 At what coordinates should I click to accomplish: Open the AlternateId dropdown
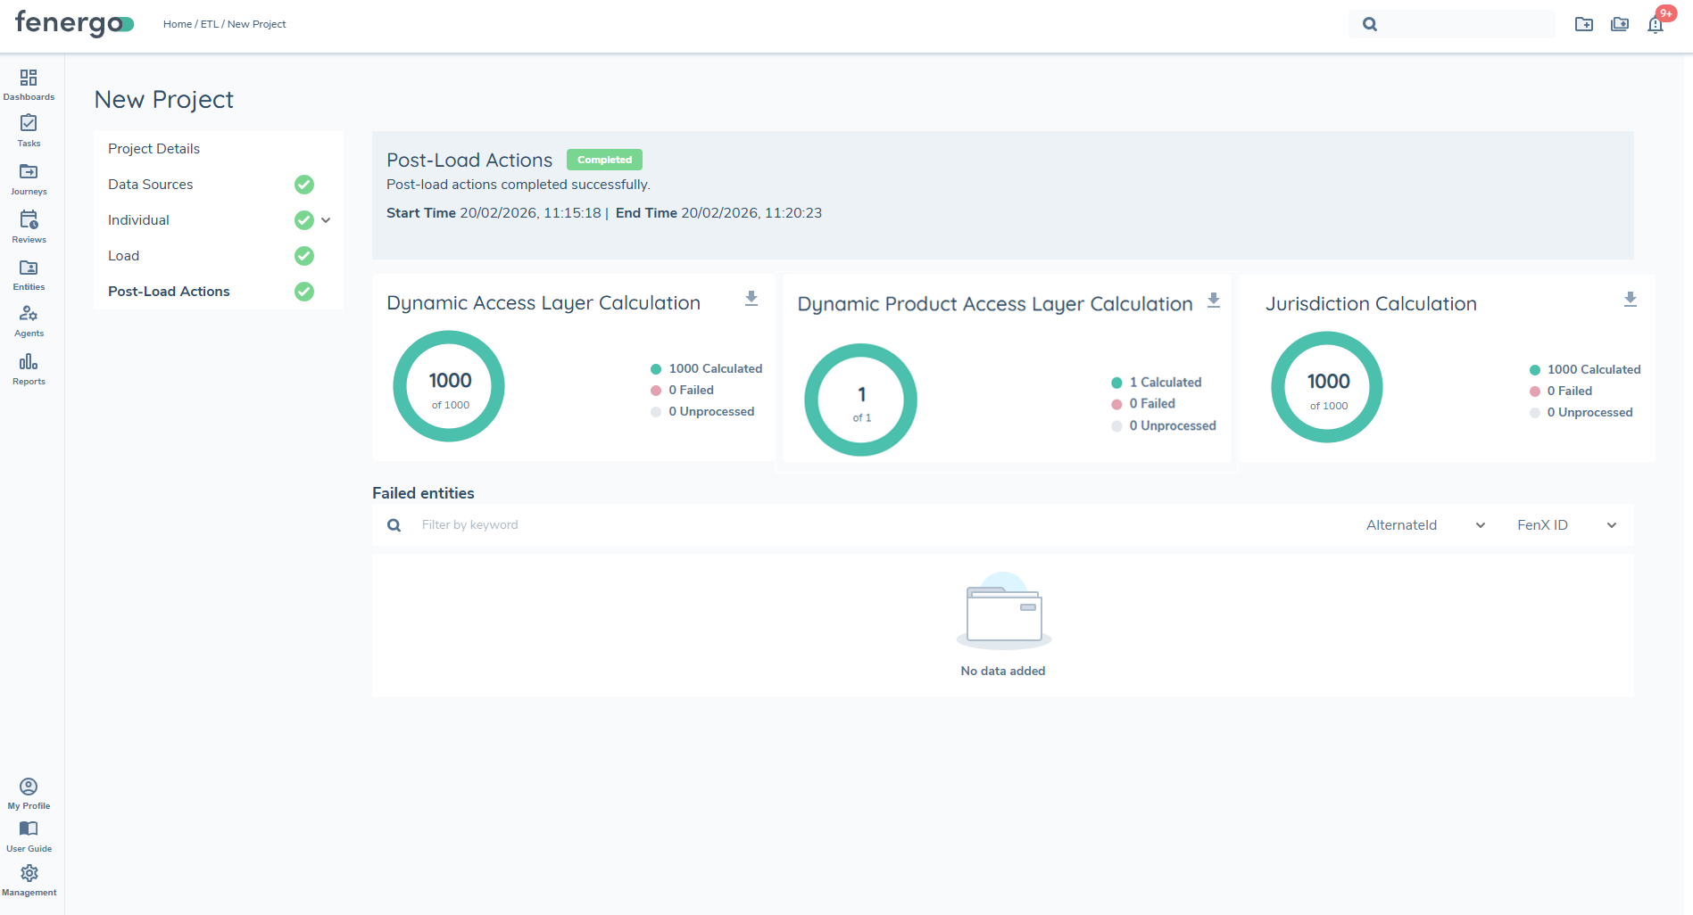pos(1424,525)
